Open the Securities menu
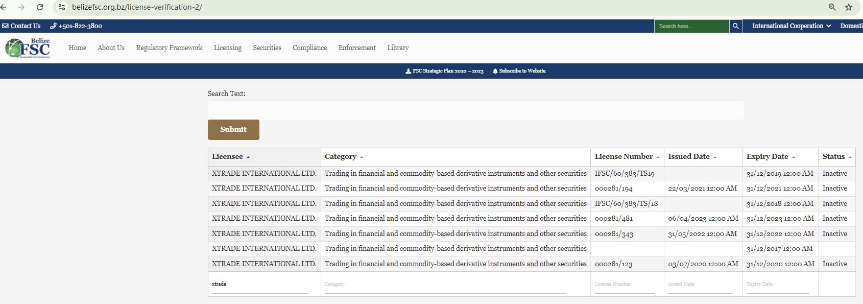863x304 pixels. pyautogui.click(x=267, y=48)
